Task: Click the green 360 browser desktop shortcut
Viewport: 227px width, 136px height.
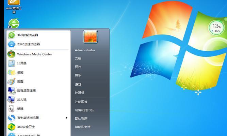Action: 14,23
